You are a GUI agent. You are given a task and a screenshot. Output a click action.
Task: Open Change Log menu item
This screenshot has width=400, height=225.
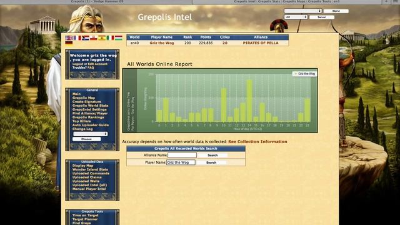[82, 129]
